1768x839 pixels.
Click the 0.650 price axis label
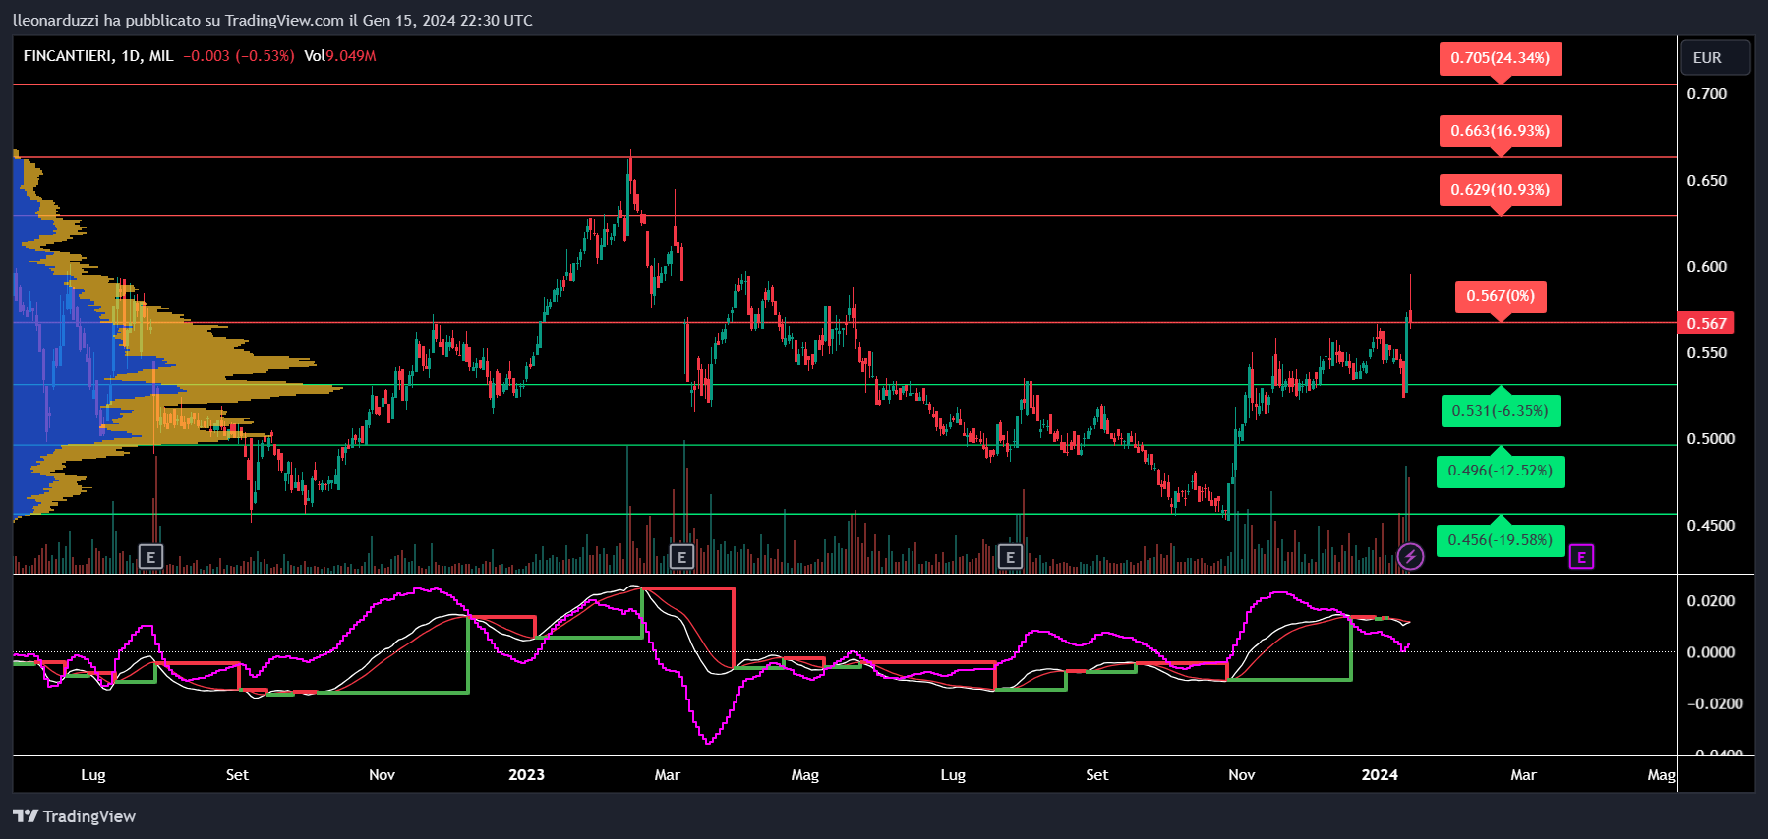point(1707,181)
